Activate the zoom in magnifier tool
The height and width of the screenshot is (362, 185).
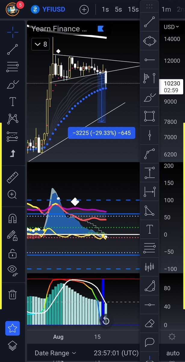(x=13, y=195)
